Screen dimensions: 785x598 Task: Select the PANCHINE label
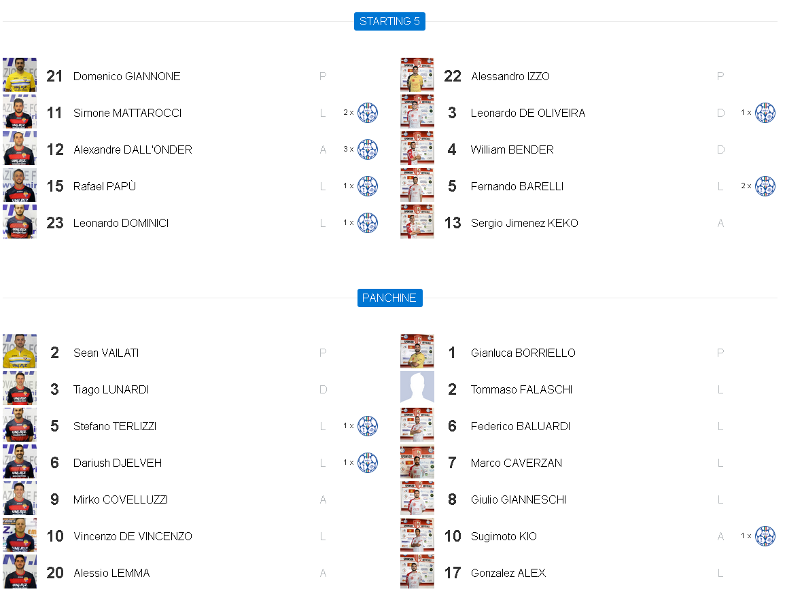click(389, 298)
